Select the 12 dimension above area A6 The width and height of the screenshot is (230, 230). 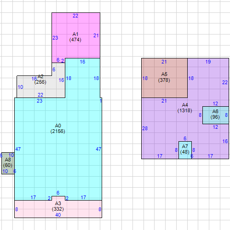[x=215, y=103]
